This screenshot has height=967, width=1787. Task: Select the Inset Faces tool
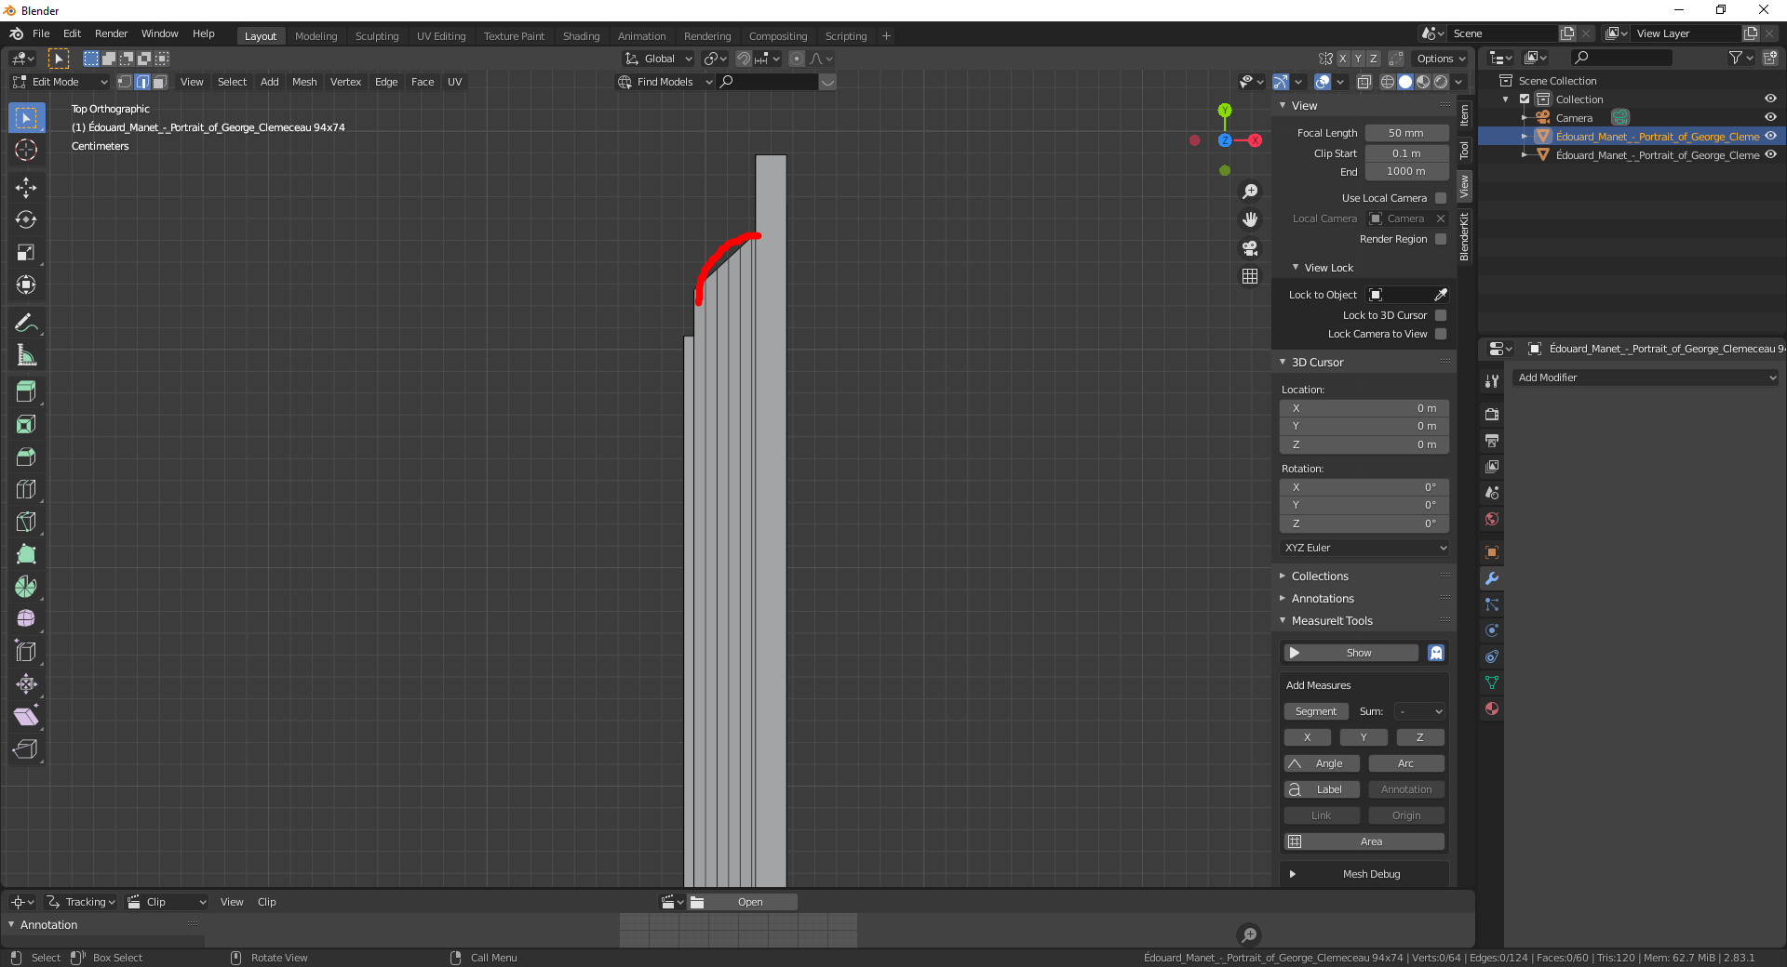26,425
